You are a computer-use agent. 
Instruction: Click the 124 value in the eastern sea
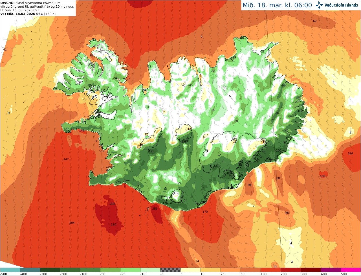click(350, 153)
